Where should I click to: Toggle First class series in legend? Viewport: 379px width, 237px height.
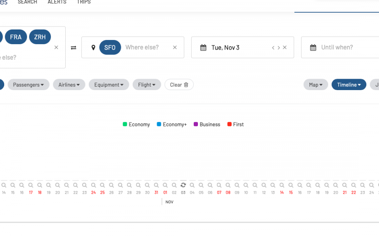coord(235,124)
